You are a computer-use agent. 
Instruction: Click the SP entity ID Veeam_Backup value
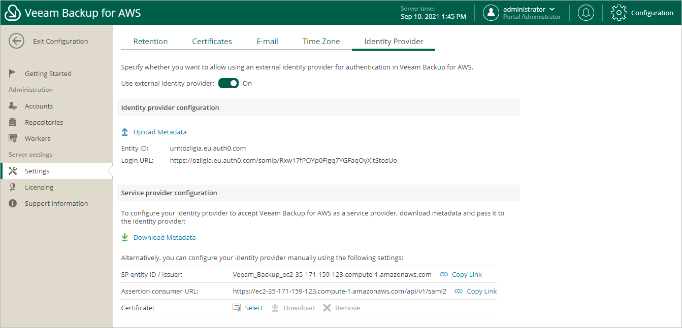[332, 274]
